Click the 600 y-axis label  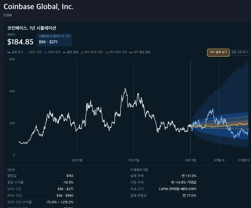coord(12,59)
